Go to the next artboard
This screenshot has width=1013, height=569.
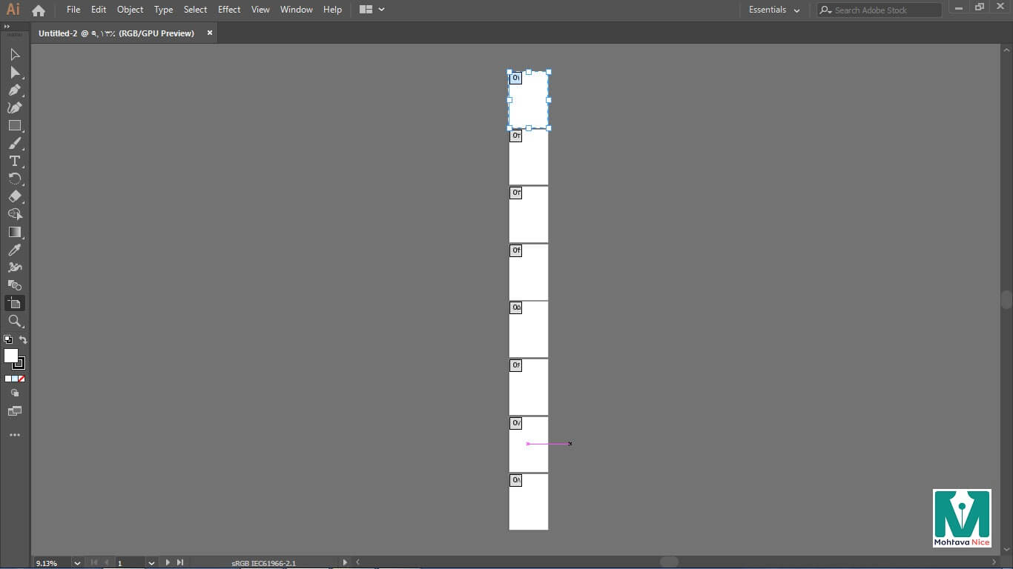click(x=168, y=563)
